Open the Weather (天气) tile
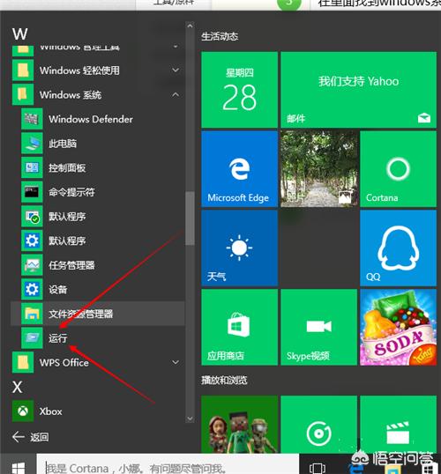441x474 pixels. (239, 248)
